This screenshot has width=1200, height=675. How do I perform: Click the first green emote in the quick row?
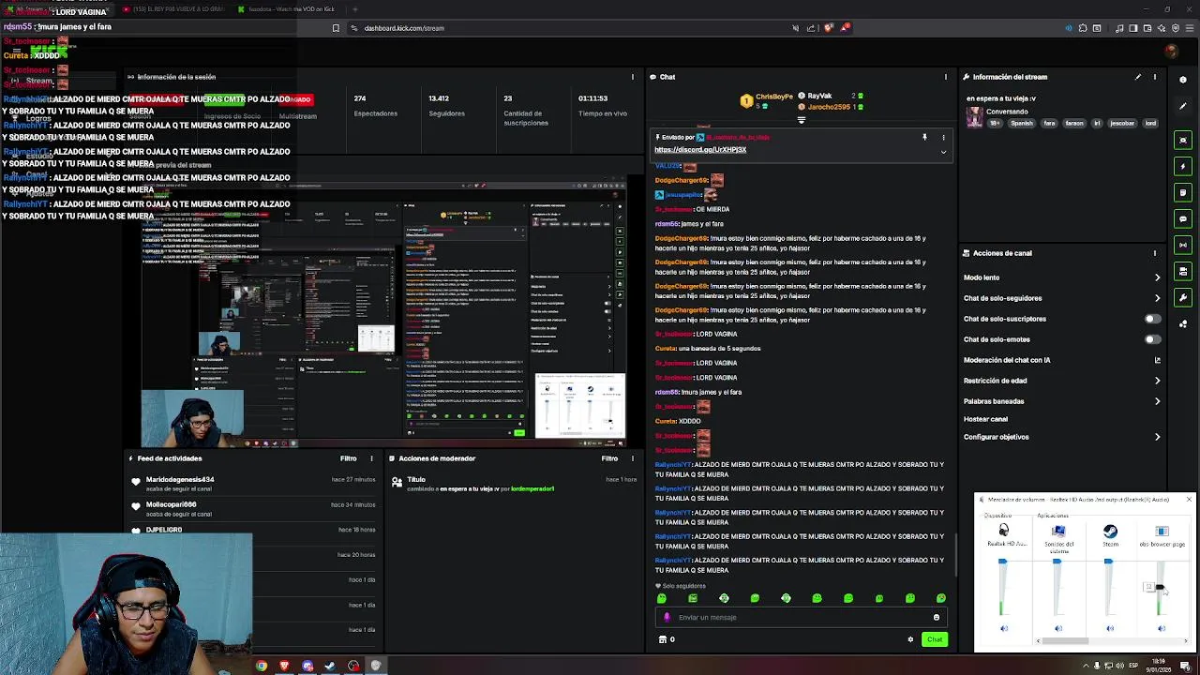(x=662, y=598)
